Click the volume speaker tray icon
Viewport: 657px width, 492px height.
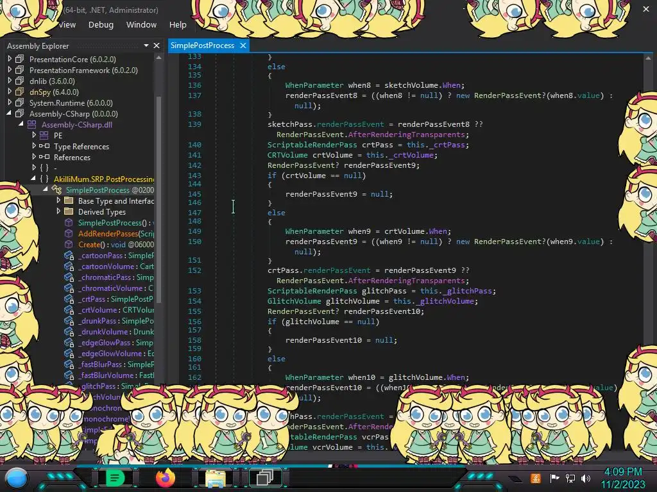click(586, 478)
